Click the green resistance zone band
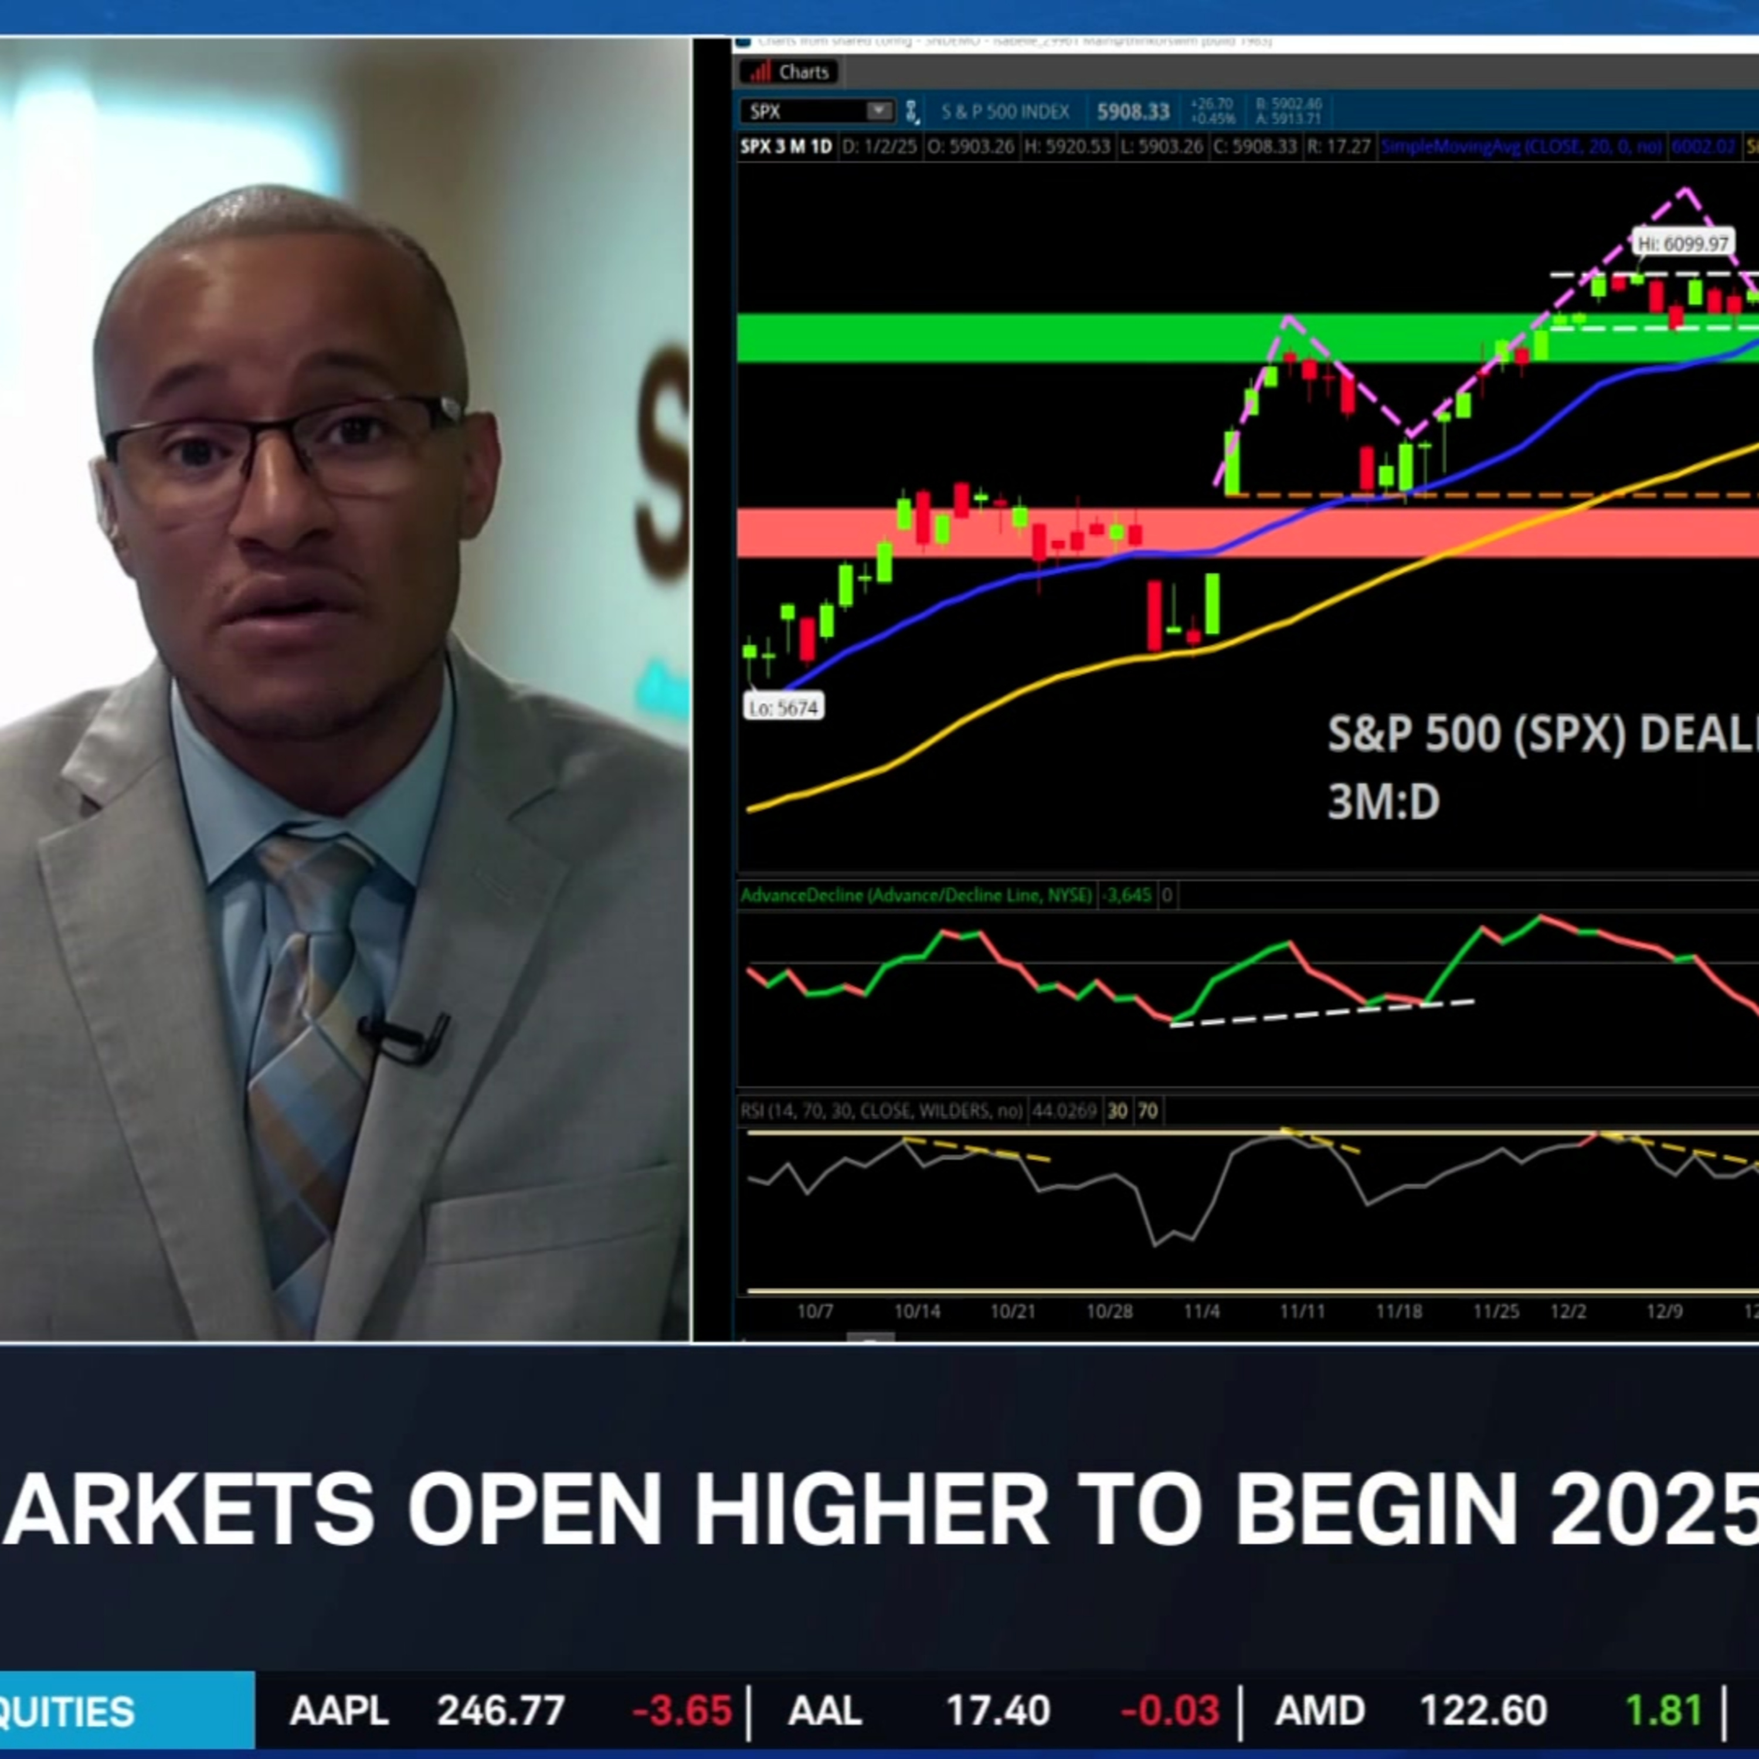 click(x=1001, y=338)
